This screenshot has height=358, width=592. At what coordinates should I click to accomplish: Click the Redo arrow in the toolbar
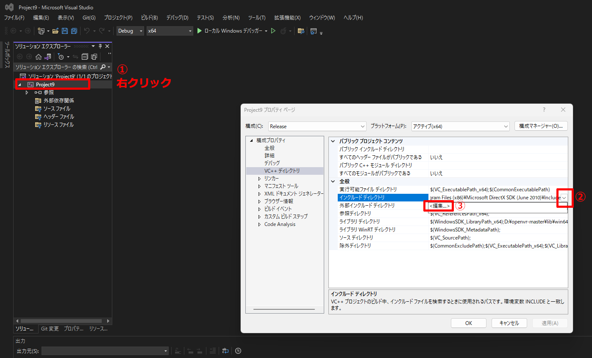coord(102,31)
